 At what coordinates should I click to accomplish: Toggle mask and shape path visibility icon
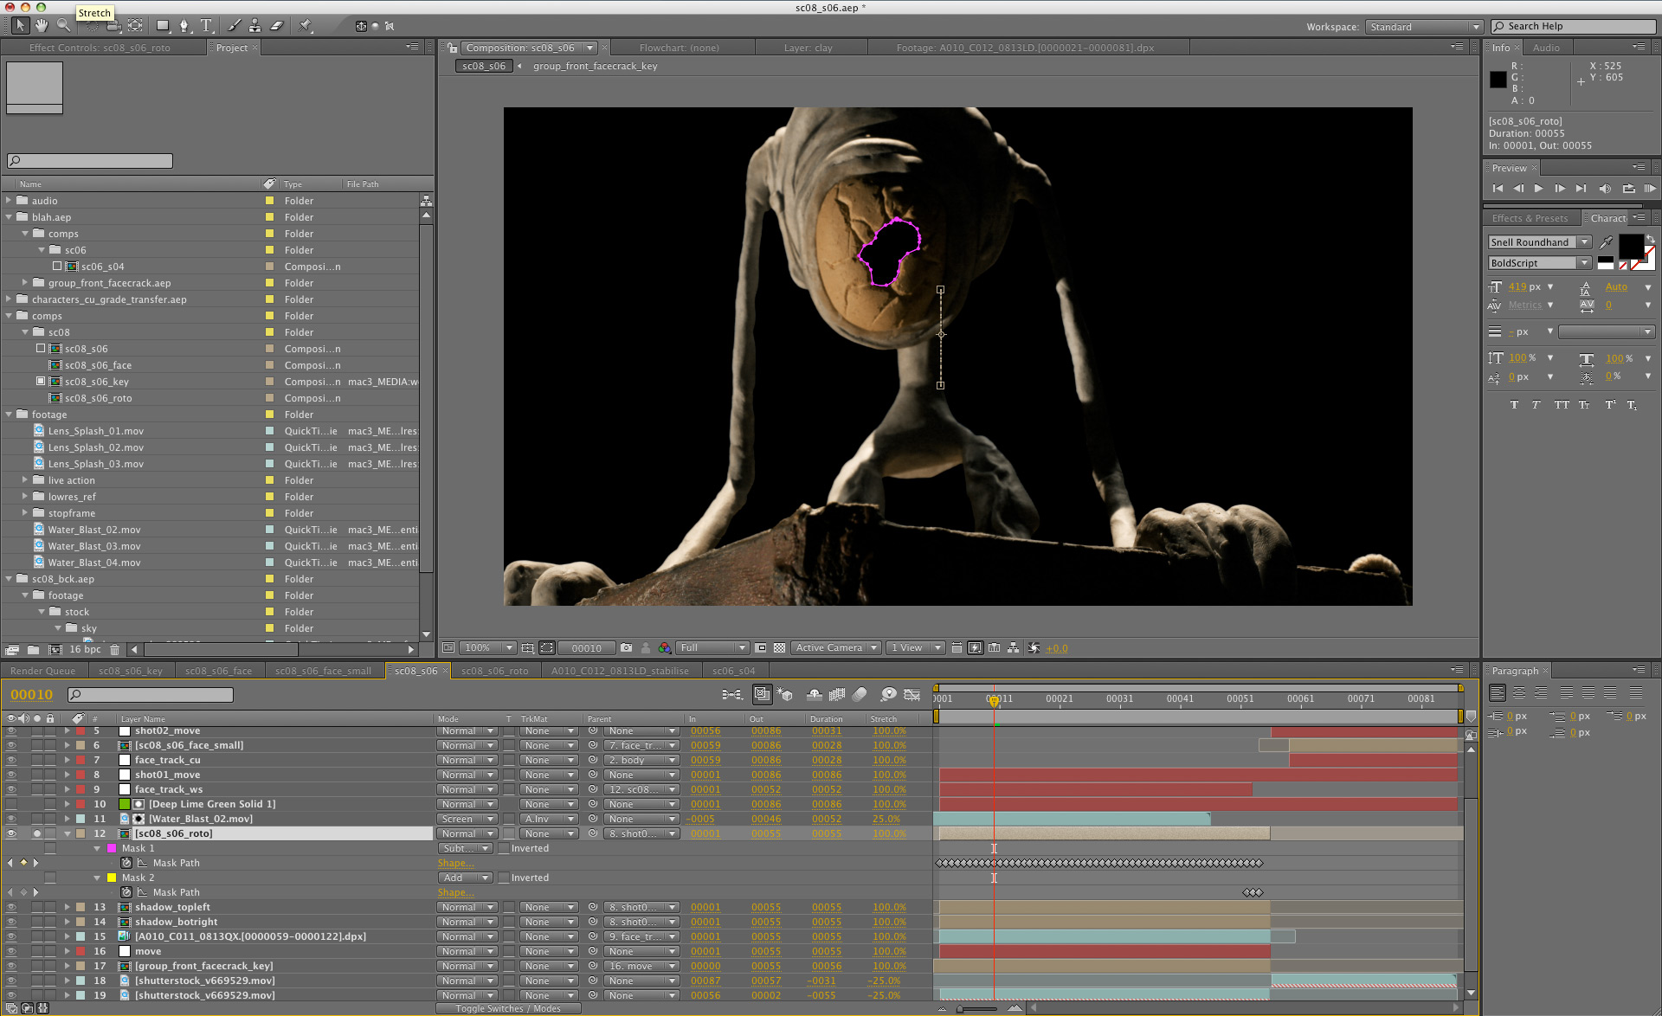(x=547, y=647)
